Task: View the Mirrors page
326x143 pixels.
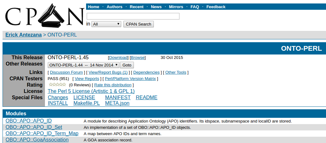Action: [x=176, y=7]
